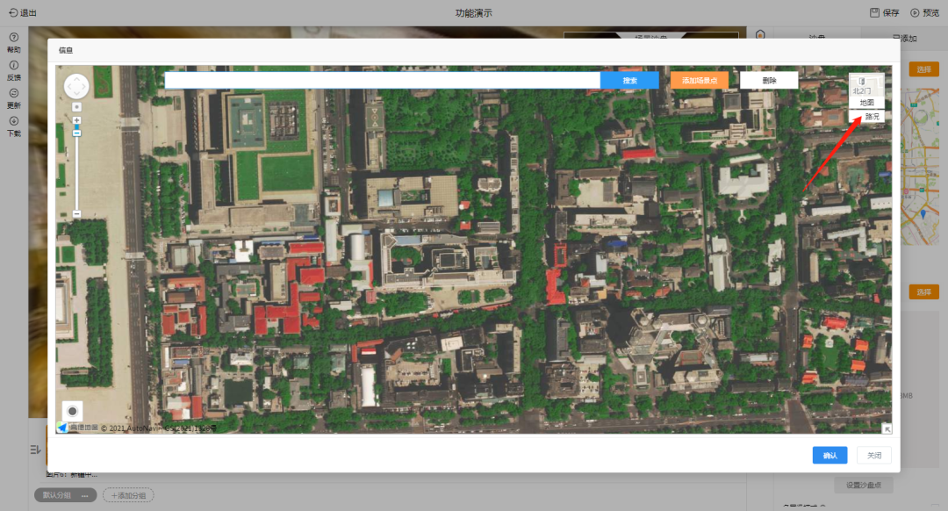Viewport: 948px width, 511px height.
Task: Click the +添加分组 add group button
Action: click(x=128, y=495)
